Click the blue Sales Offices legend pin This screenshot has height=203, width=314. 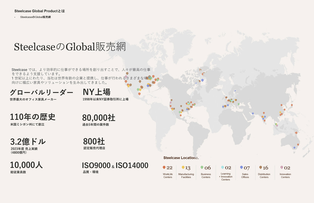pyautogui.click(x=241, y=167)
